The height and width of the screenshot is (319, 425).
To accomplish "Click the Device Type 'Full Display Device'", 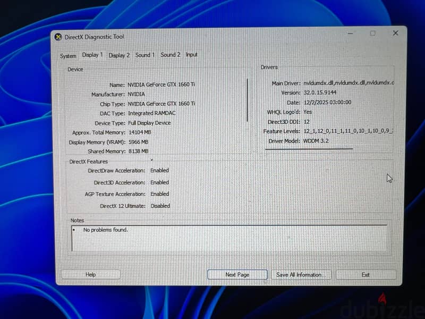I will pyautogui.click(x=149, y=123).
